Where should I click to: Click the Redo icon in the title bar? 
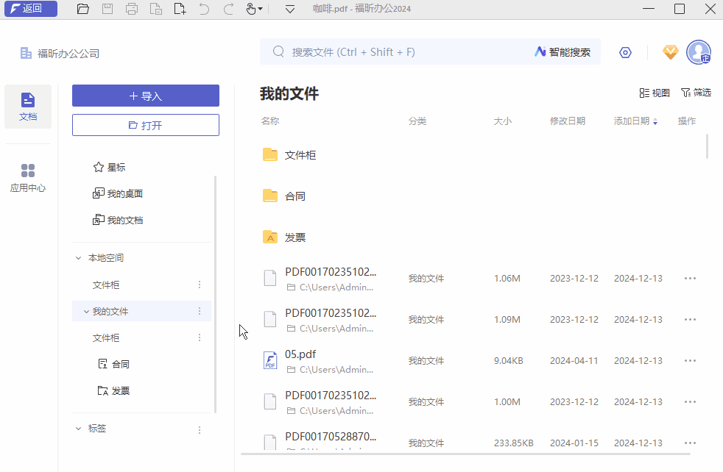click(228, 9)
